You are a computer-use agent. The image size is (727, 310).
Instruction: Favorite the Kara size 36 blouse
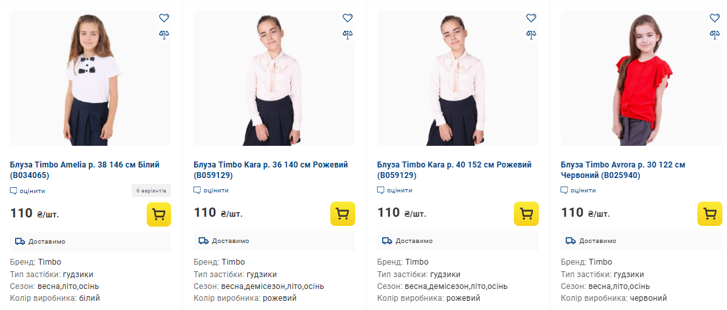pos(348,18)
